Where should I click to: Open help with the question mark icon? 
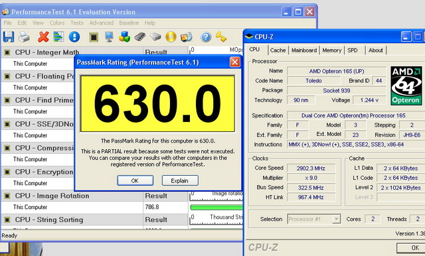point(206,37)
